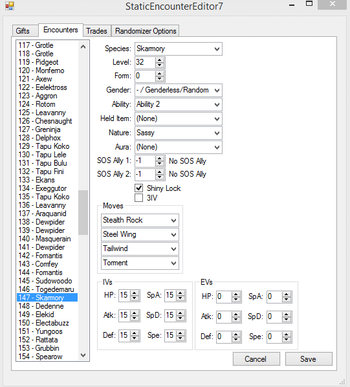Click the app icon in the title bar

[10, 6]
